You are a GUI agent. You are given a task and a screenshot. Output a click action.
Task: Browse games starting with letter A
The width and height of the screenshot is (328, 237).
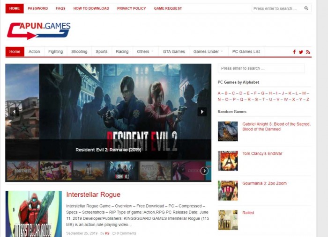tap(219, 93)
